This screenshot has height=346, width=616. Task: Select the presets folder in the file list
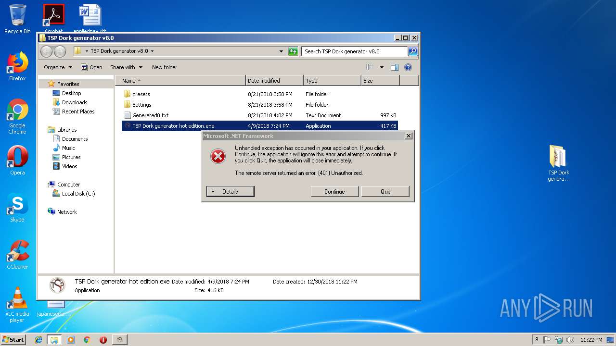(260, 94)
